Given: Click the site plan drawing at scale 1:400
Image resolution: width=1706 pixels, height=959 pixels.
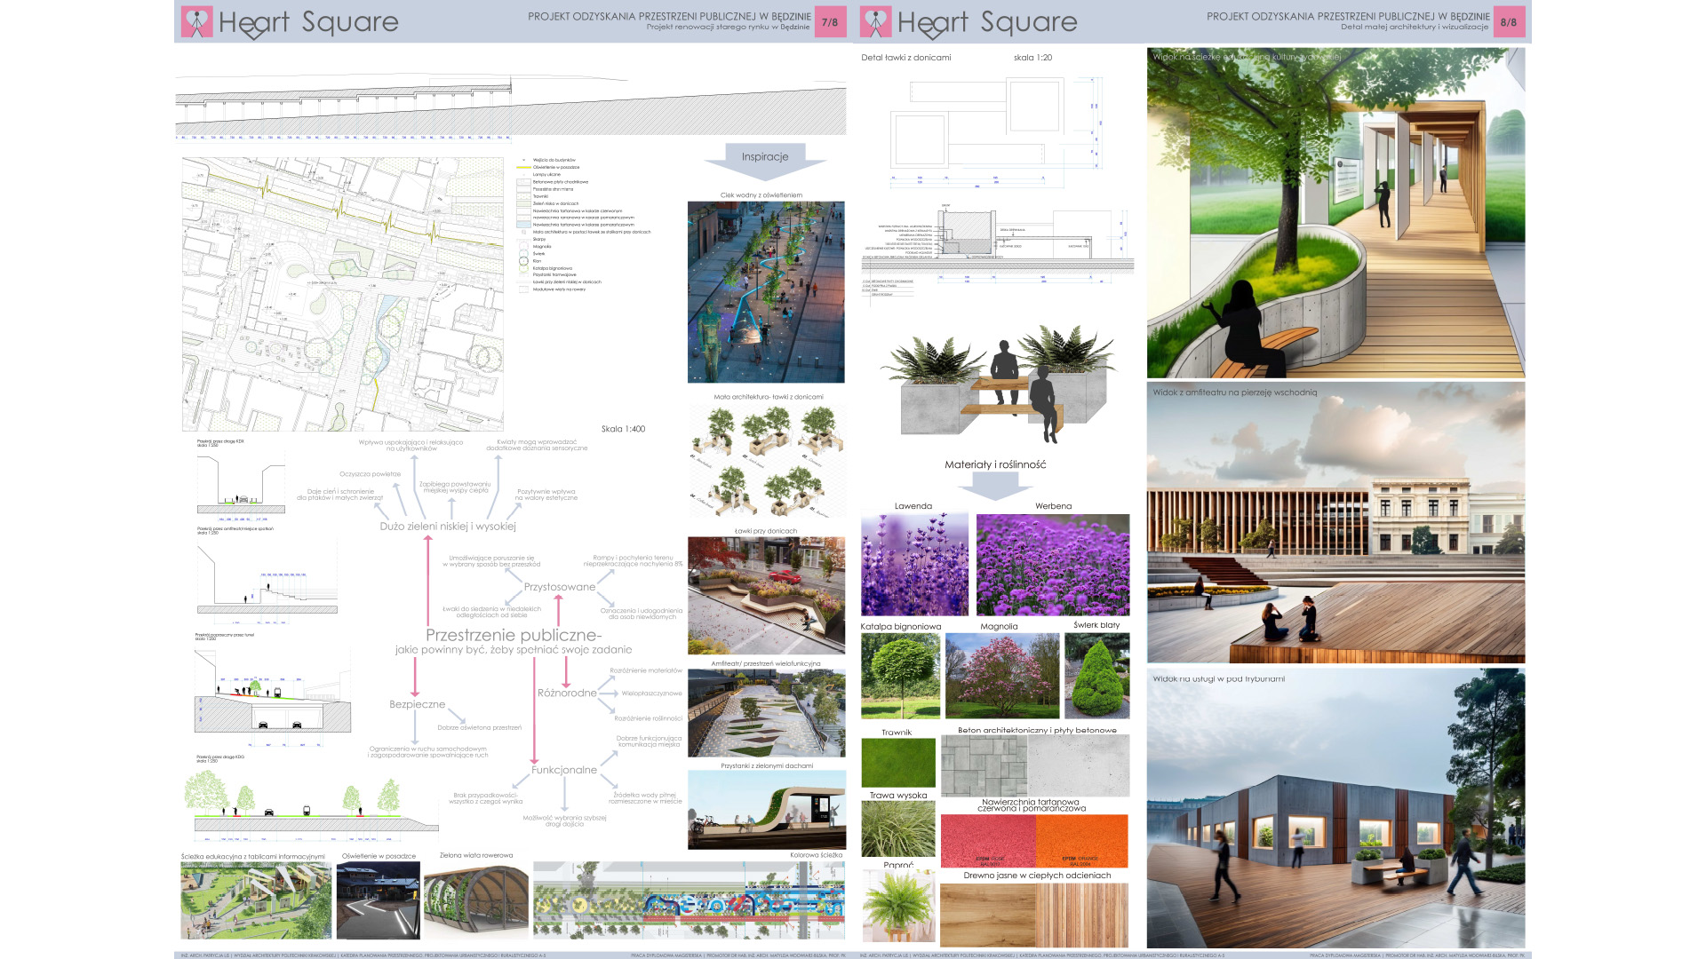Looking at the screenshot, I should (x=342, y=295).
